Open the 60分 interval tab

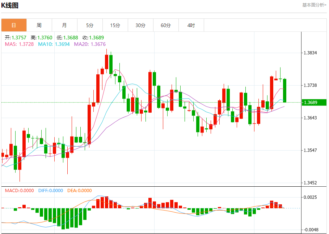[x=166, y=25]
